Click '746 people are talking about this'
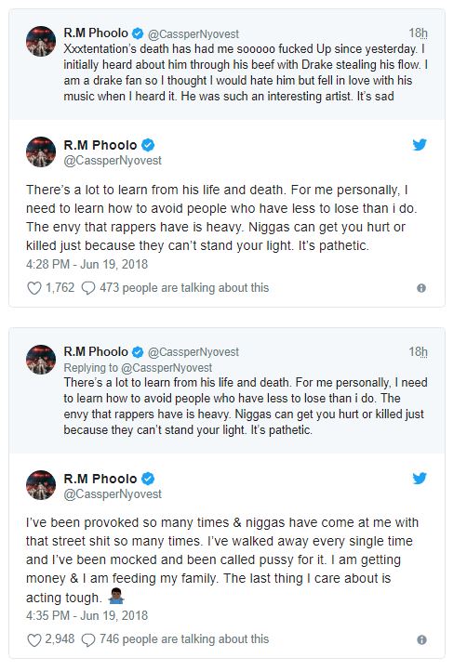467x671 pixels. point(184,638)
